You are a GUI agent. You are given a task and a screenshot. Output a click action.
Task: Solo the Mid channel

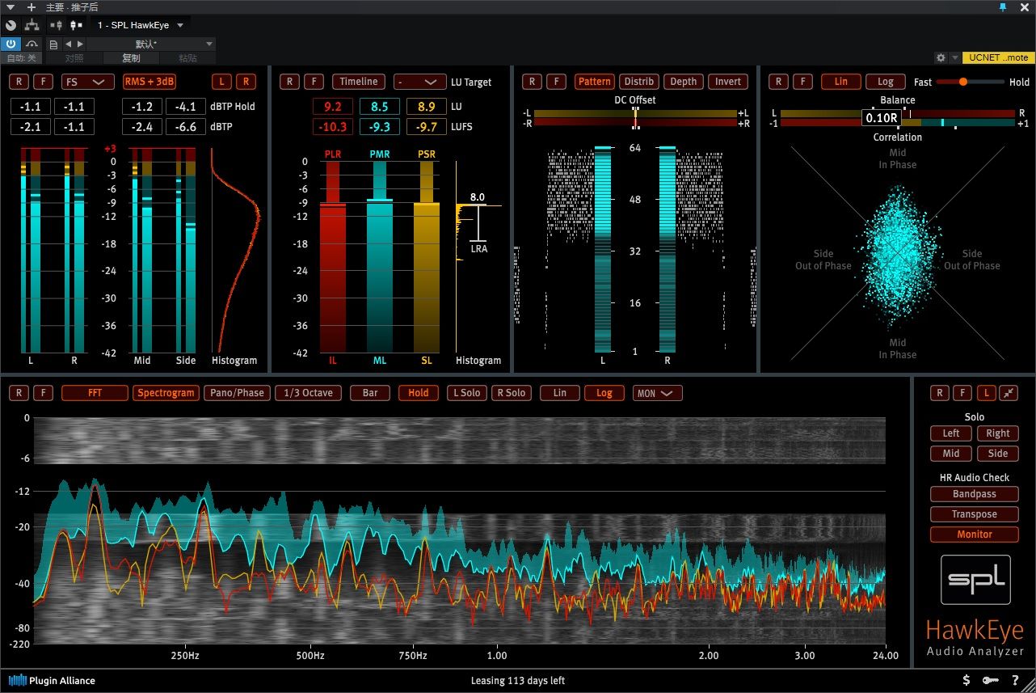point(951,454)
